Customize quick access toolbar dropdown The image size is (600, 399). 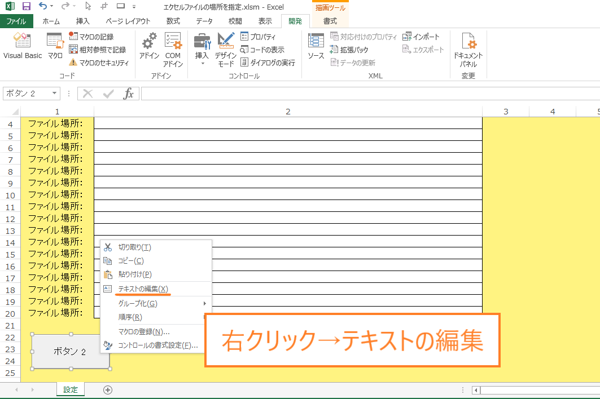[134, 7]
